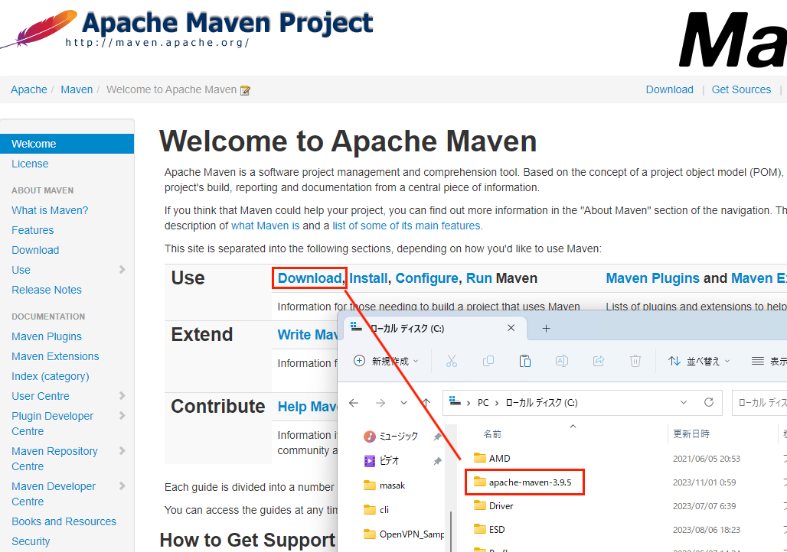Click Download link in top right
Image resolution: width=787 pixels, height=552 pixels.
pos(670,89)
